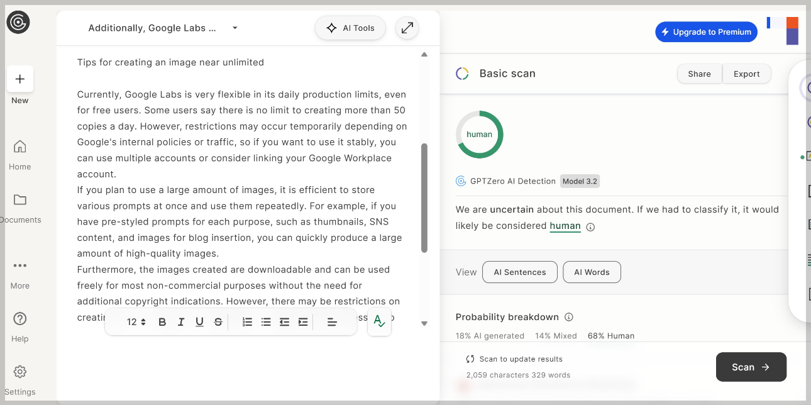This screenshot has width=811, height=405.
Task: Click Upgrade to Premium
Action: pyautogui.click(x=706, y=32)
